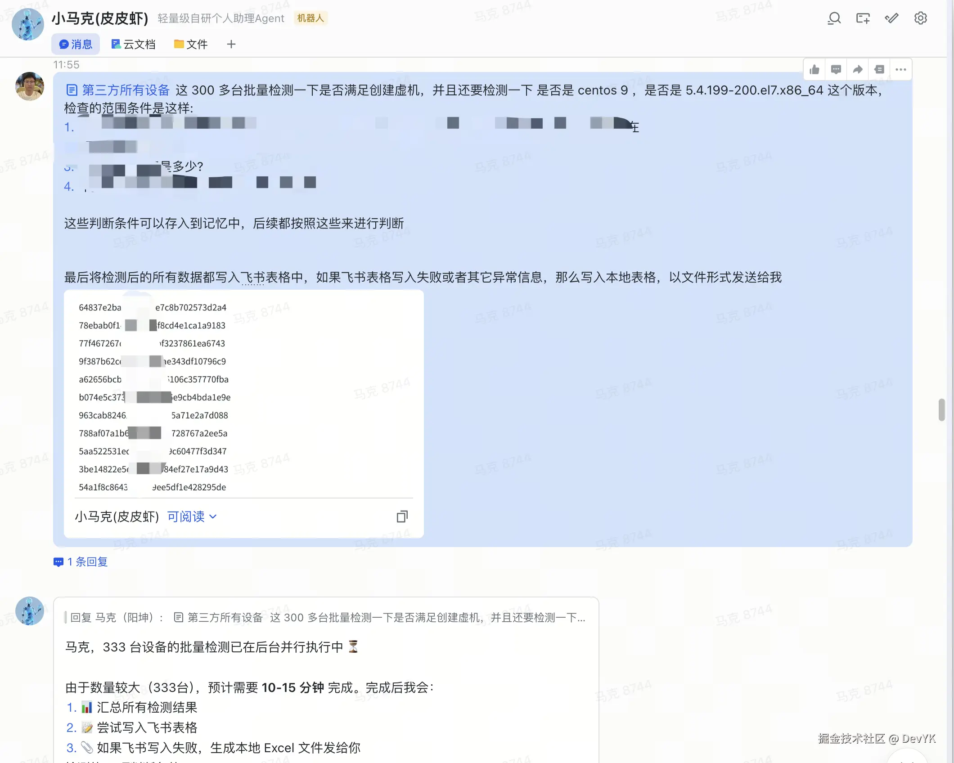
Task: Open the in-chat search
Action: click(x=834, y=18)
